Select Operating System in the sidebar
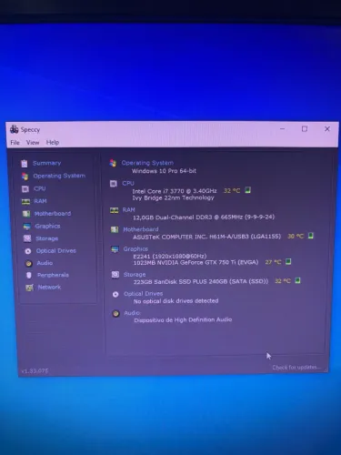Screen dimensions: 341x455 (59, 176)
